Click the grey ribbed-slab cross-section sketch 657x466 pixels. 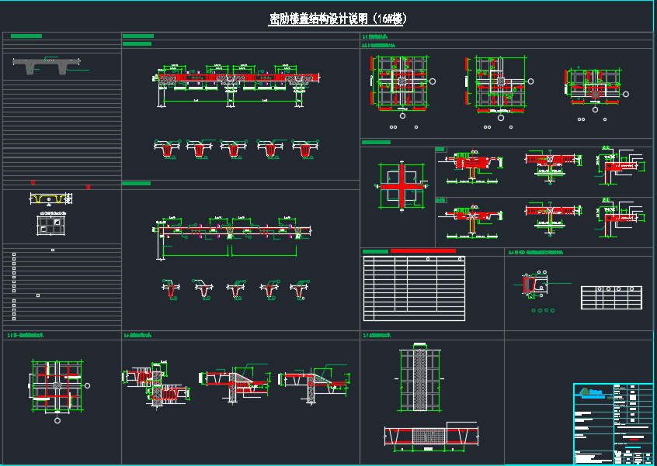pos(46,66)
